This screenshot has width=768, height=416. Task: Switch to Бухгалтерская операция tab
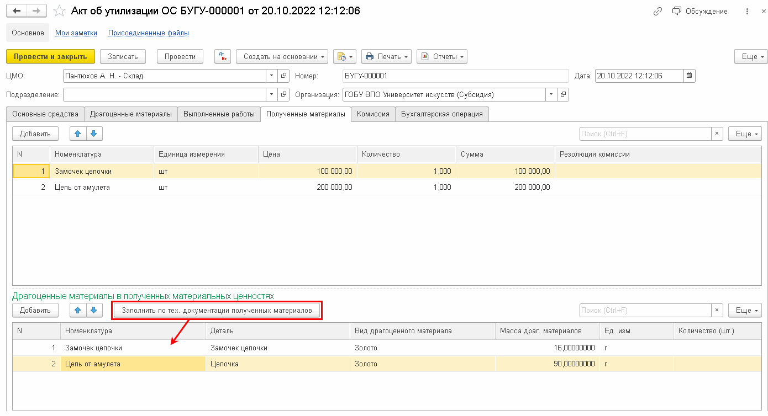pyautogui.click(x=442, y=114)
